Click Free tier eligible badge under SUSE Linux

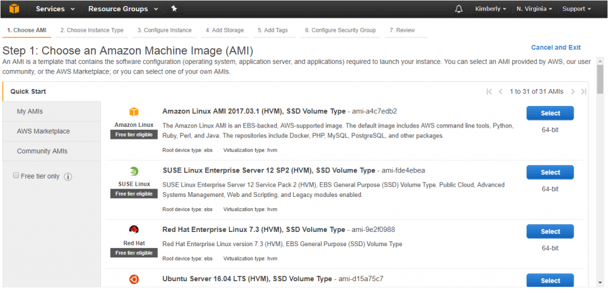point(134,194)
